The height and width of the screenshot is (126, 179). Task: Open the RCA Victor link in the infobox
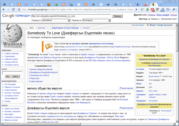pos(153,91)
